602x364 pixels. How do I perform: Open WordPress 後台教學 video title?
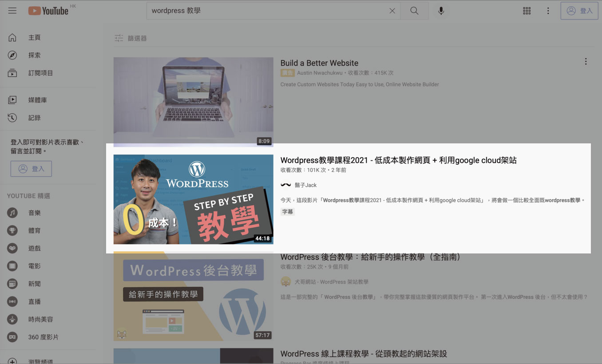(x=371, y=257)
